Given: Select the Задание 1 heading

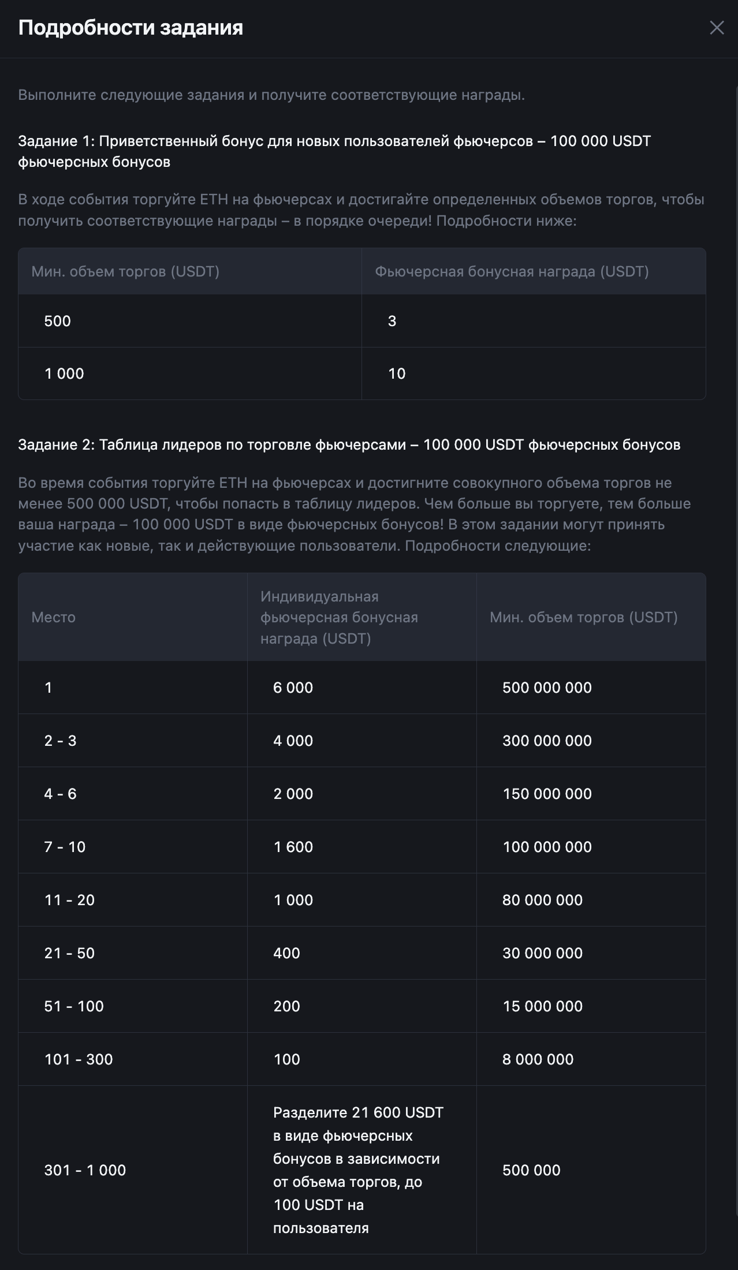Looking at the screenshot, I should click(x=335, y=140).
